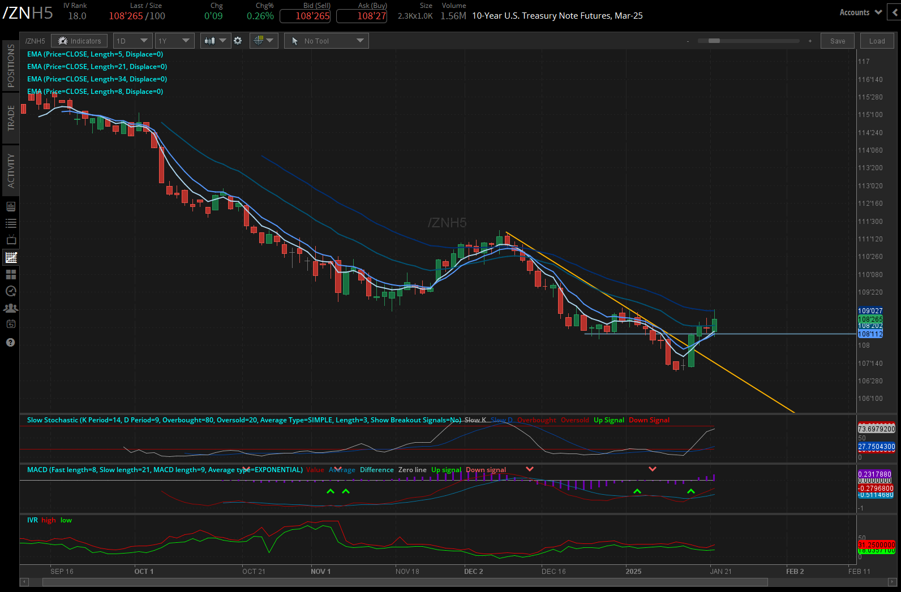Click the 108'112 price axis label
Image resolution: width=901 pixels, height=592 pixels.
870,334
